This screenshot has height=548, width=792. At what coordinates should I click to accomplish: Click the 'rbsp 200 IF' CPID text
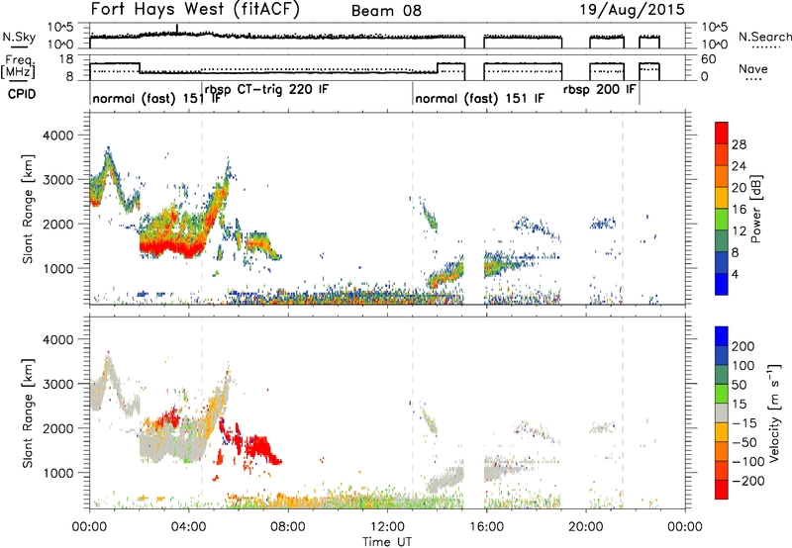pyautogui.click(x=600, y=90)
